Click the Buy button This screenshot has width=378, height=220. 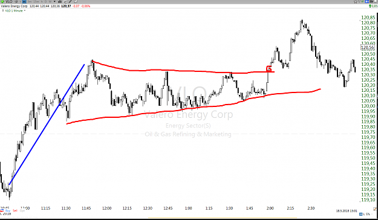(8, 210)
